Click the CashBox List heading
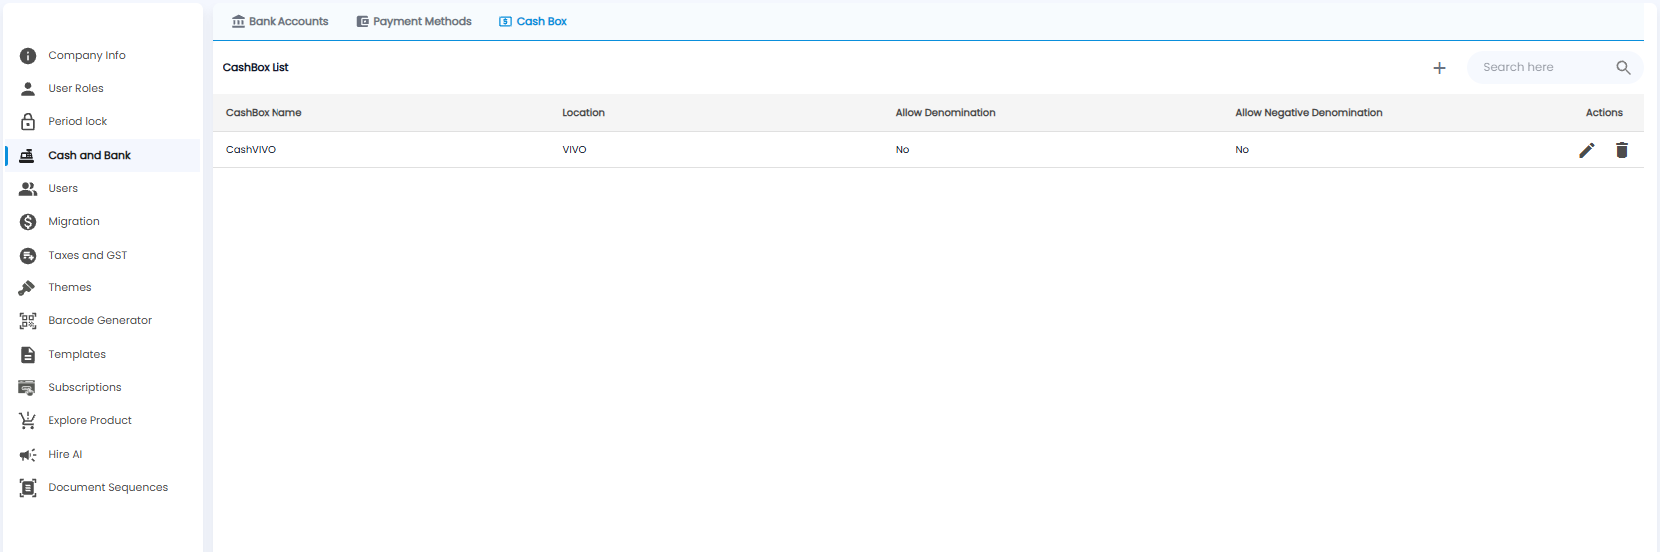This screenshot has width=1660, height=552. tap(256, 68)
